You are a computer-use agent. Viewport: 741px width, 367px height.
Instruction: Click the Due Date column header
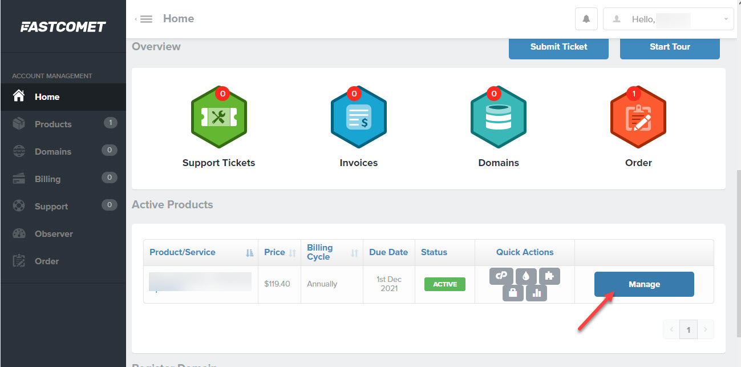pyautogui.click(x=388, y=252)
